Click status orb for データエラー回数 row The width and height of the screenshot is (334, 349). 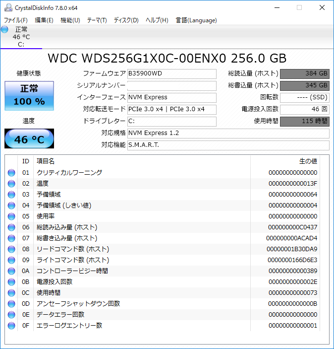tap(11, 315)
